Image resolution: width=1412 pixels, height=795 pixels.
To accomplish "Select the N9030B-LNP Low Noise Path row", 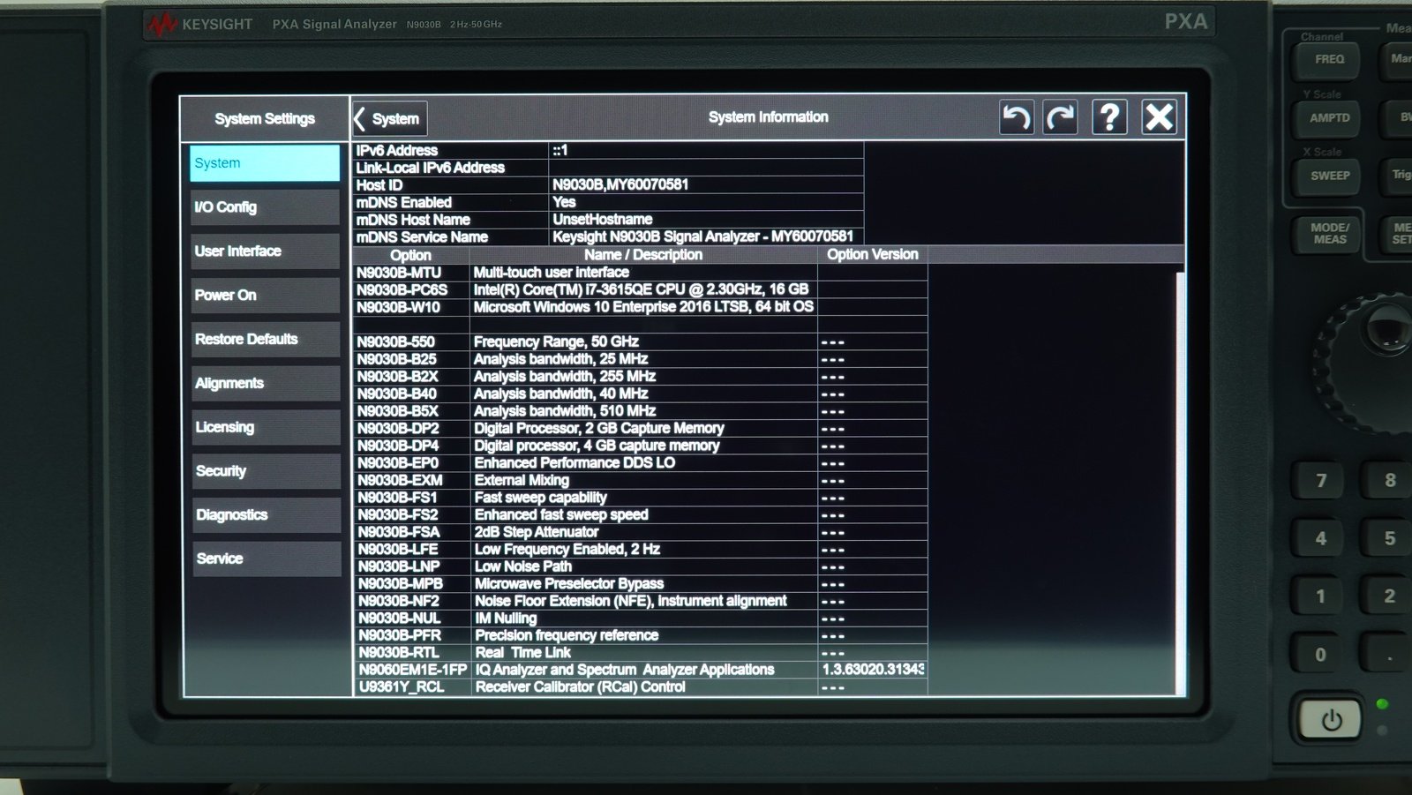I will tap(640, 566).
